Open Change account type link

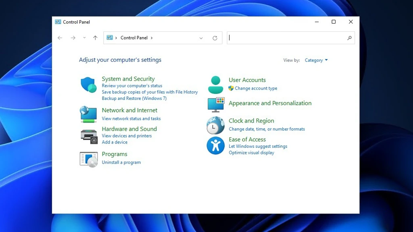256,88
